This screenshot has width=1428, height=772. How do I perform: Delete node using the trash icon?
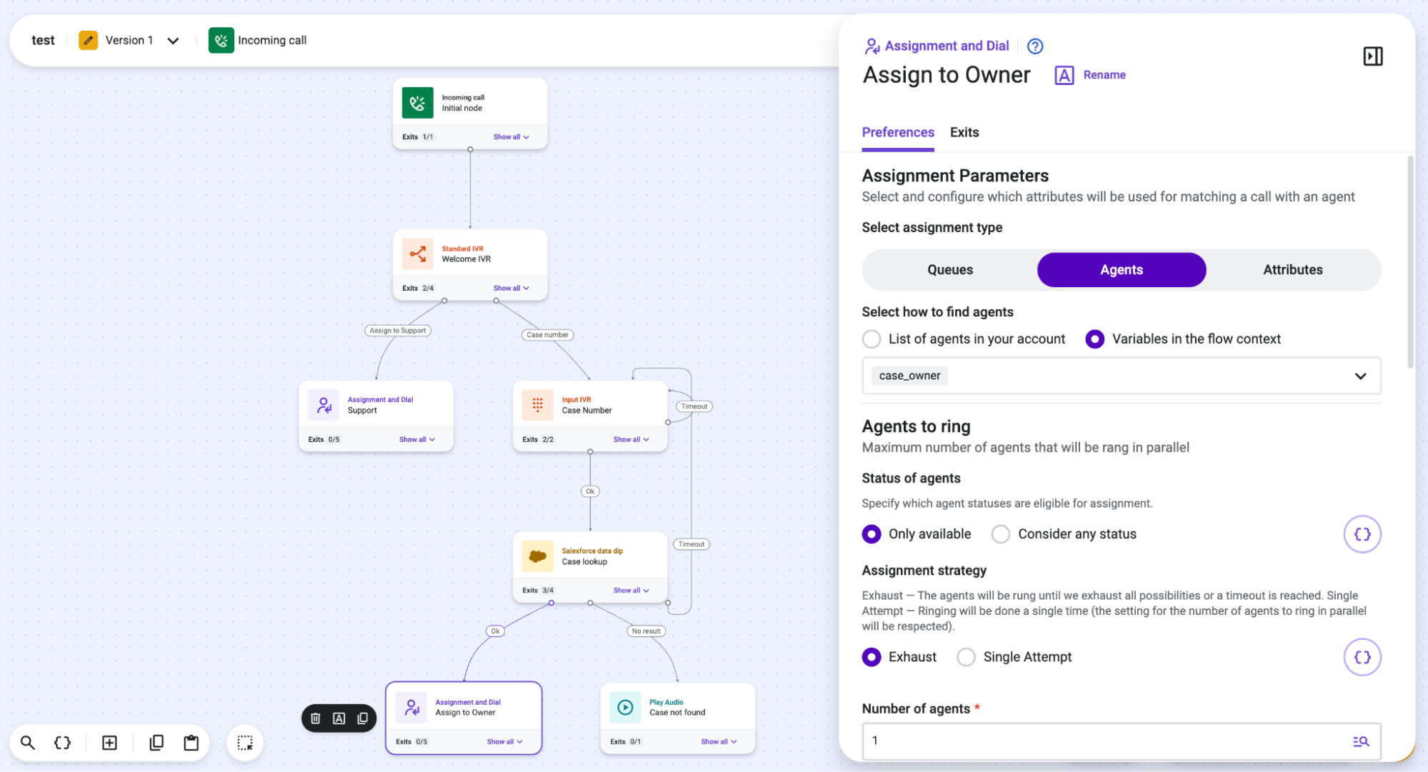tap(316, 718)
